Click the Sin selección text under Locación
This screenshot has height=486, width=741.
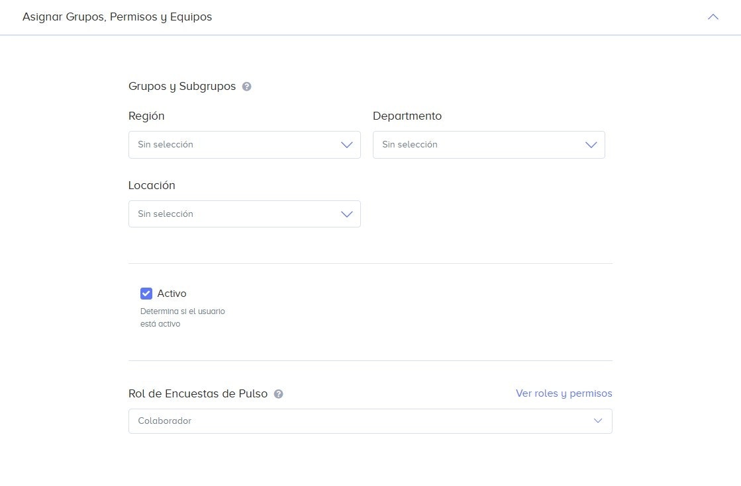click(166, 214)
